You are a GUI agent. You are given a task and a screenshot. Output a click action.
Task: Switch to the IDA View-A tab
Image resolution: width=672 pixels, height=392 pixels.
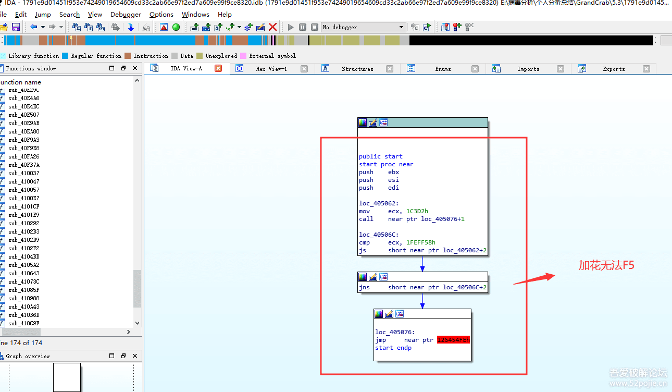[x=186, y=68]
